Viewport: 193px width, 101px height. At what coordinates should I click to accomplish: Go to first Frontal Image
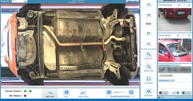(x=179, y=5)
